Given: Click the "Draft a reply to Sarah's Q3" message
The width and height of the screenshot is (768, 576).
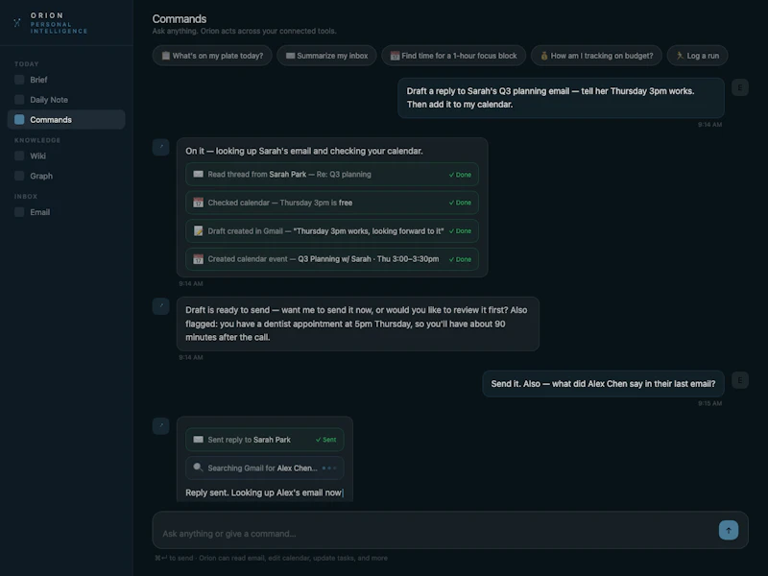Looking at the screenshot, I should coord(561,98).
